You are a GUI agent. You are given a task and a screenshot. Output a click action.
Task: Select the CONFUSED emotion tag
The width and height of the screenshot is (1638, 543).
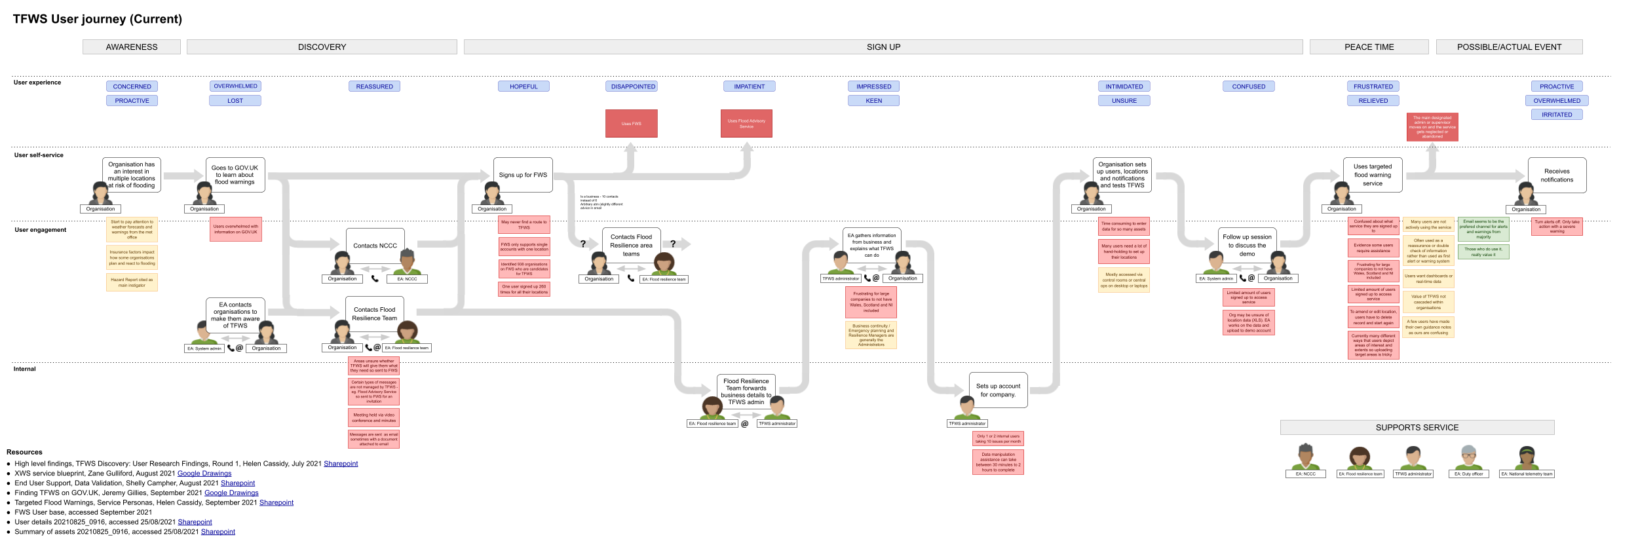pos(1249,86)
